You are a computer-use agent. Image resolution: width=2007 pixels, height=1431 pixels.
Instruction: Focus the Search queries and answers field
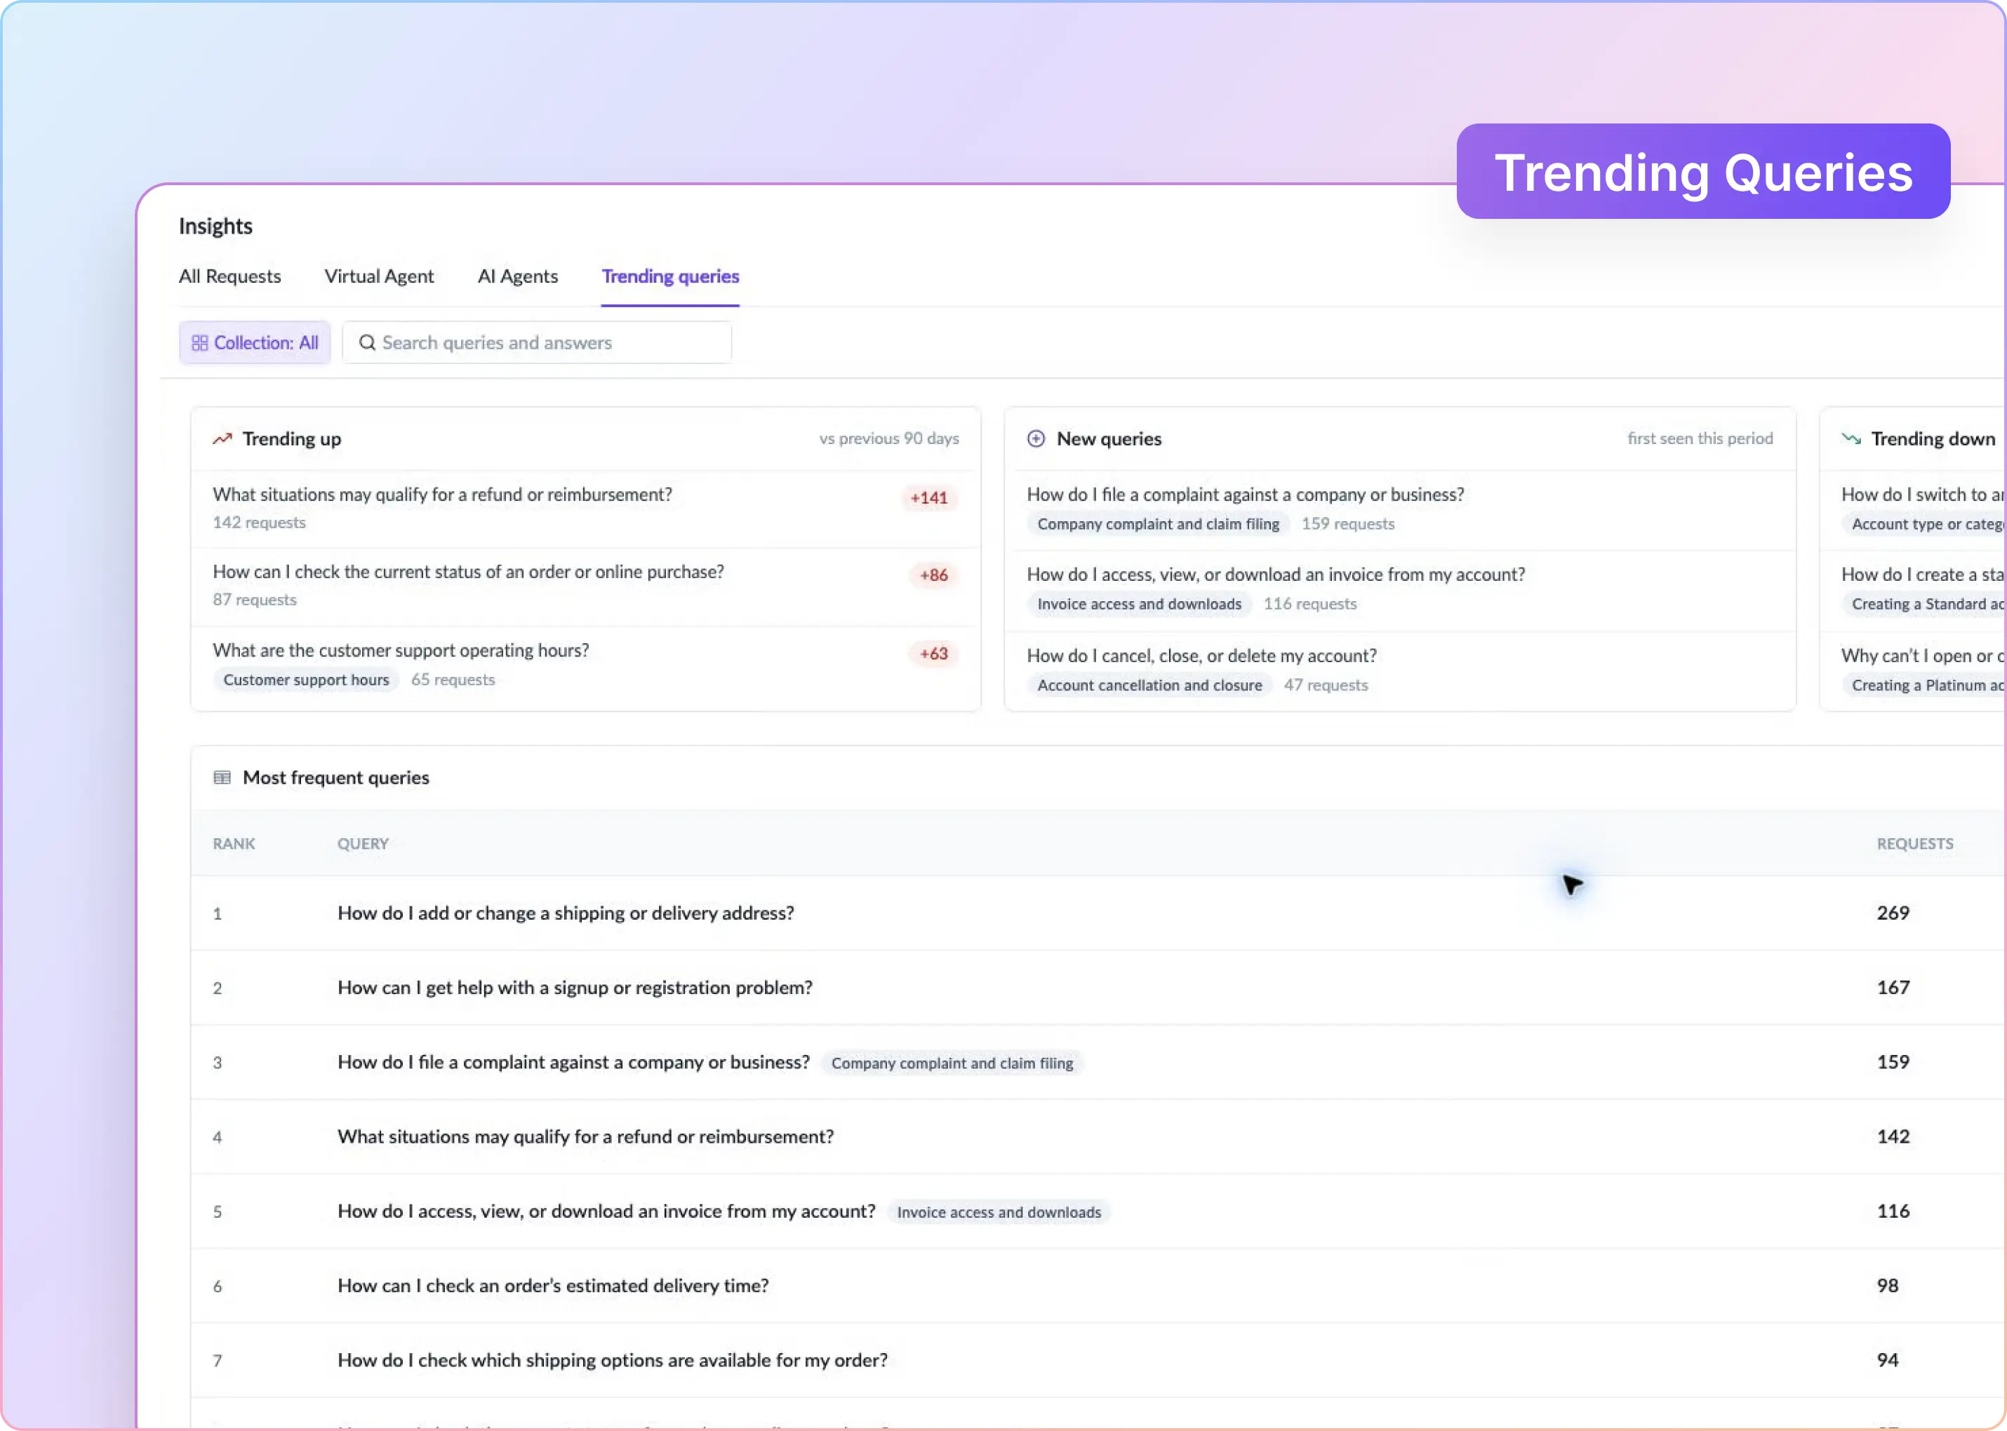[x=537, y=342]
